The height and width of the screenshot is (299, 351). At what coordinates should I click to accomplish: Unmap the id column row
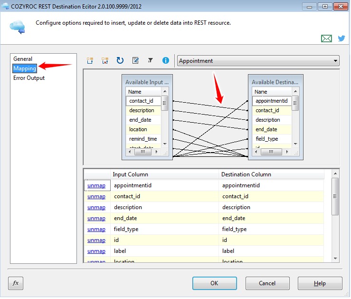(96, 241)
